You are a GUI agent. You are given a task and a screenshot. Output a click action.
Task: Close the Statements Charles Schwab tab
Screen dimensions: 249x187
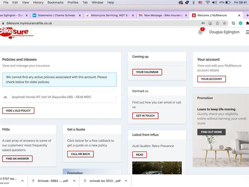[x=80, y=15]
